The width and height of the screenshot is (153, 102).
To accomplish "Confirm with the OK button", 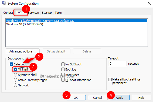I will 76,98.
